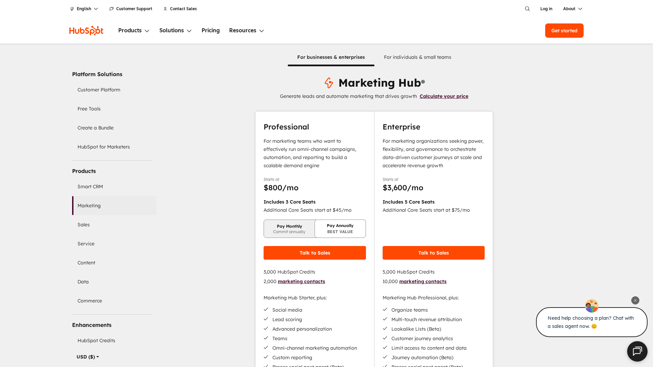
Task: Click the Get started button
Action: tap(564, 31)
